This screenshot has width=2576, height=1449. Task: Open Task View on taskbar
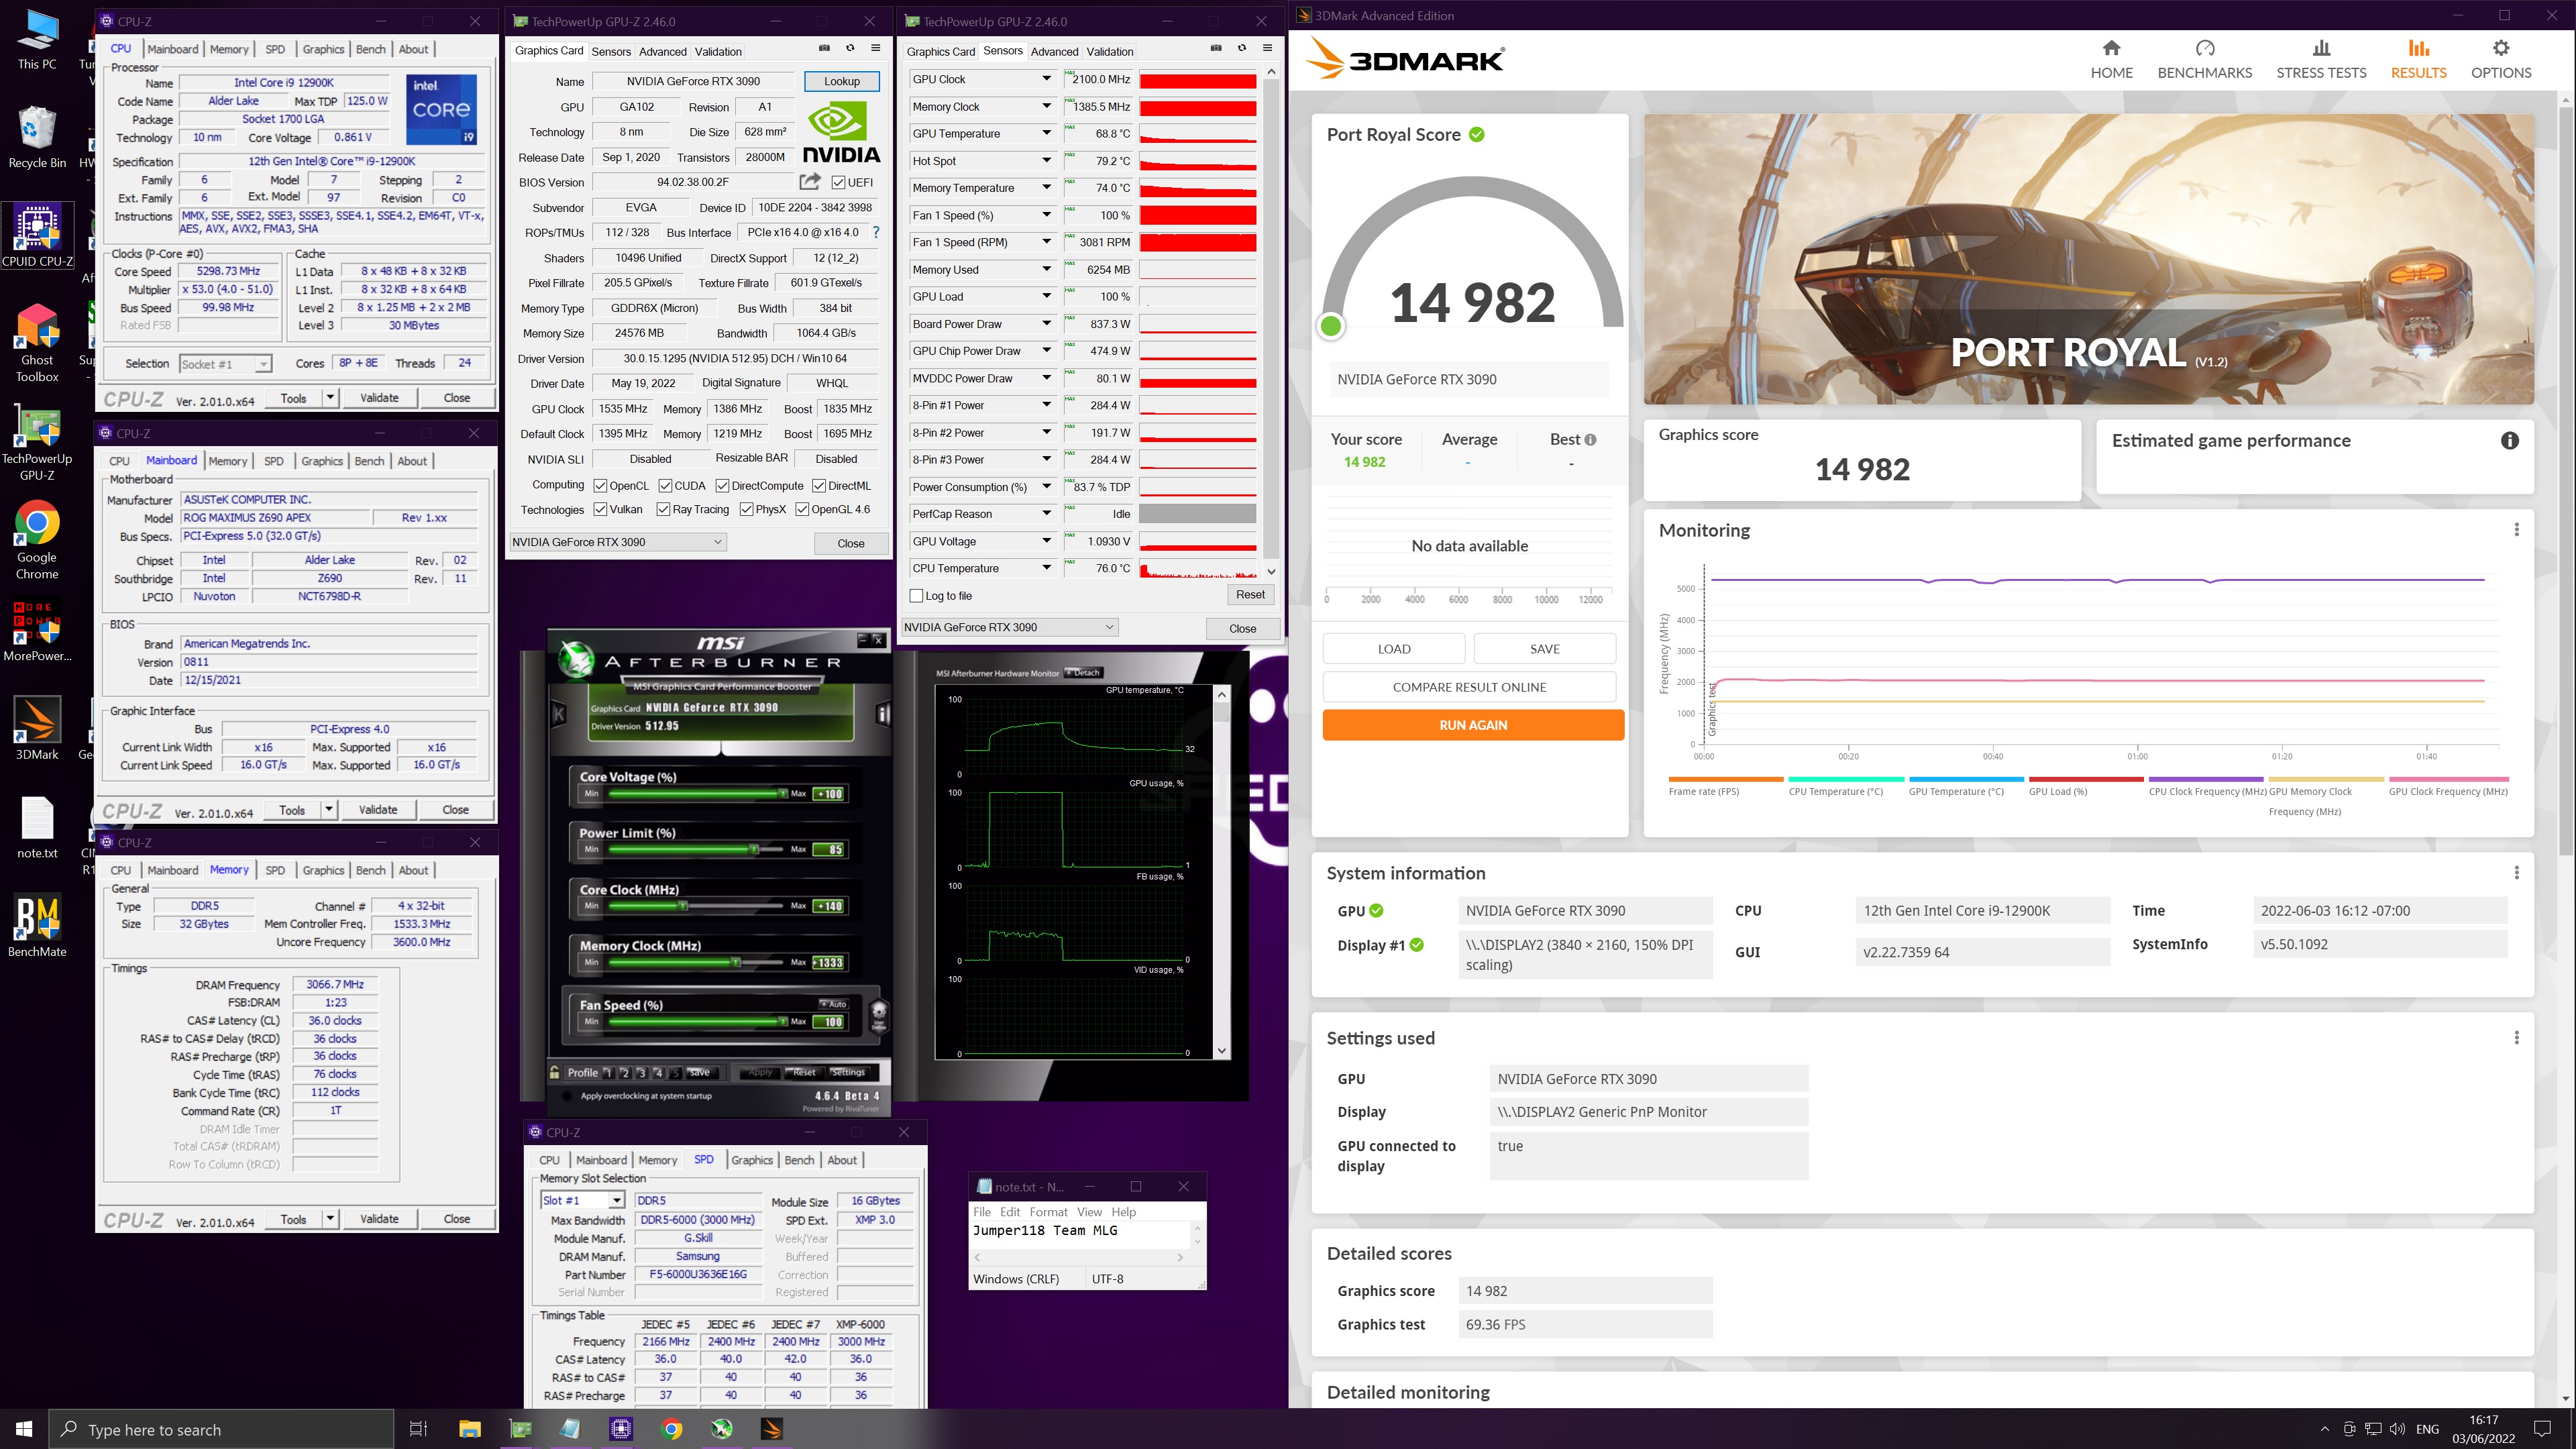418,1429
